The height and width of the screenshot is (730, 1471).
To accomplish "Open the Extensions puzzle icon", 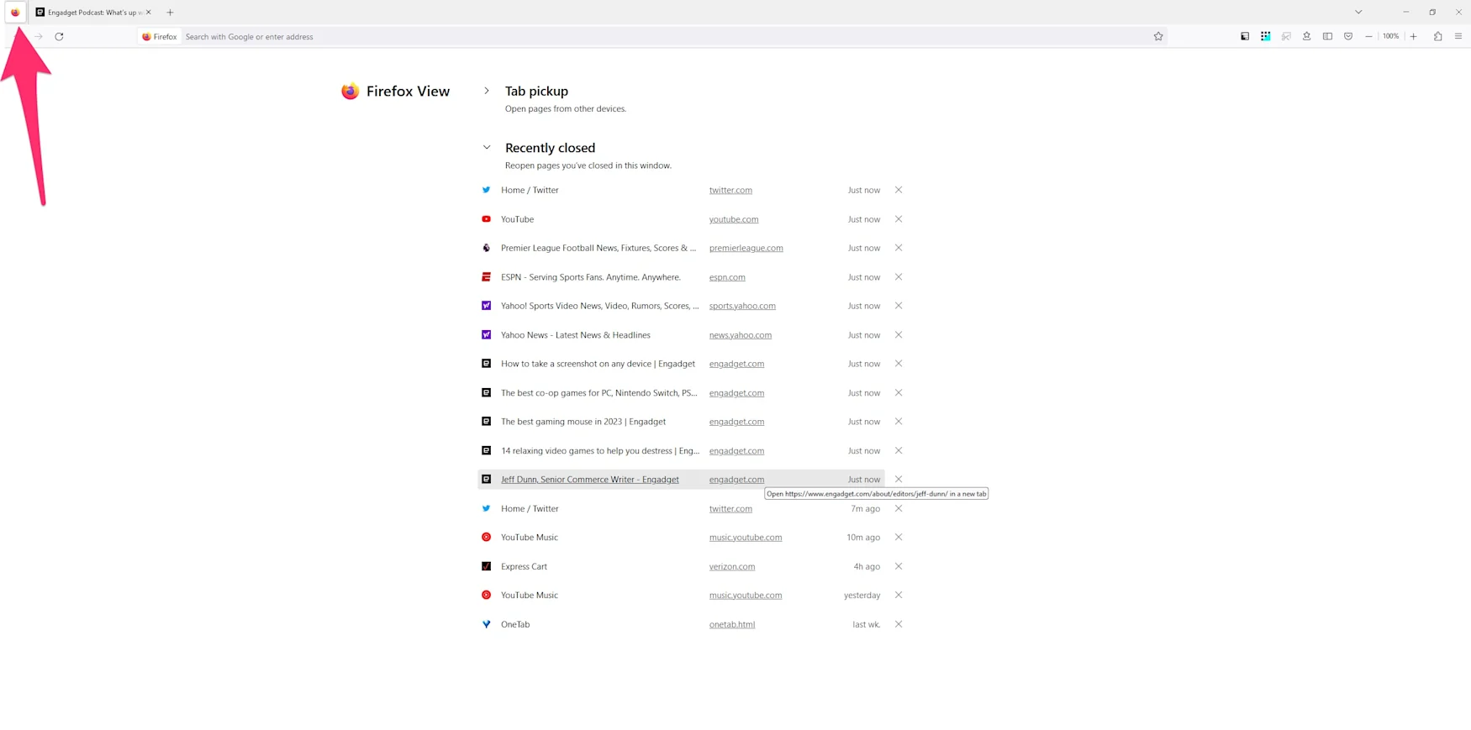I will [x=1437, y=37].
